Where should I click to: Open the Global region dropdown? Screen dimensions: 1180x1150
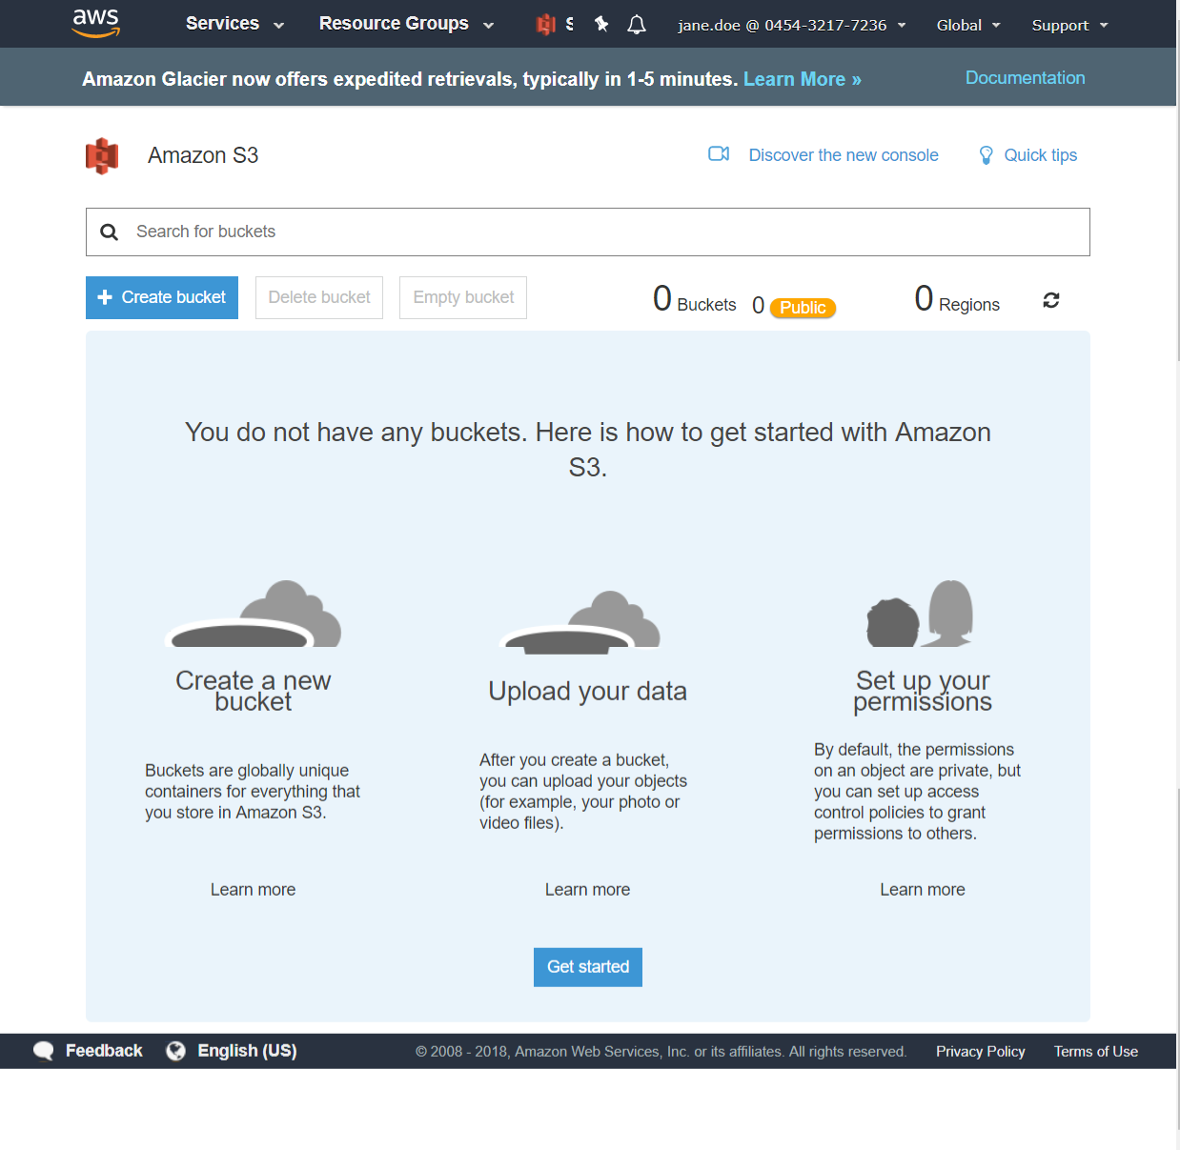point(968,25)
